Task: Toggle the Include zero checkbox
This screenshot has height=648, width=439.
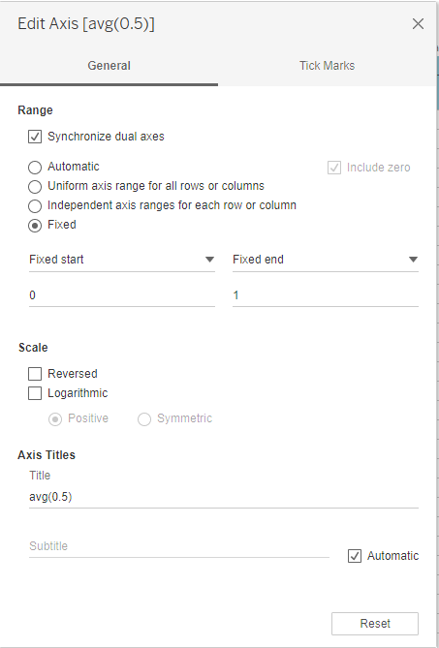Action: click(x=334, y=168)
